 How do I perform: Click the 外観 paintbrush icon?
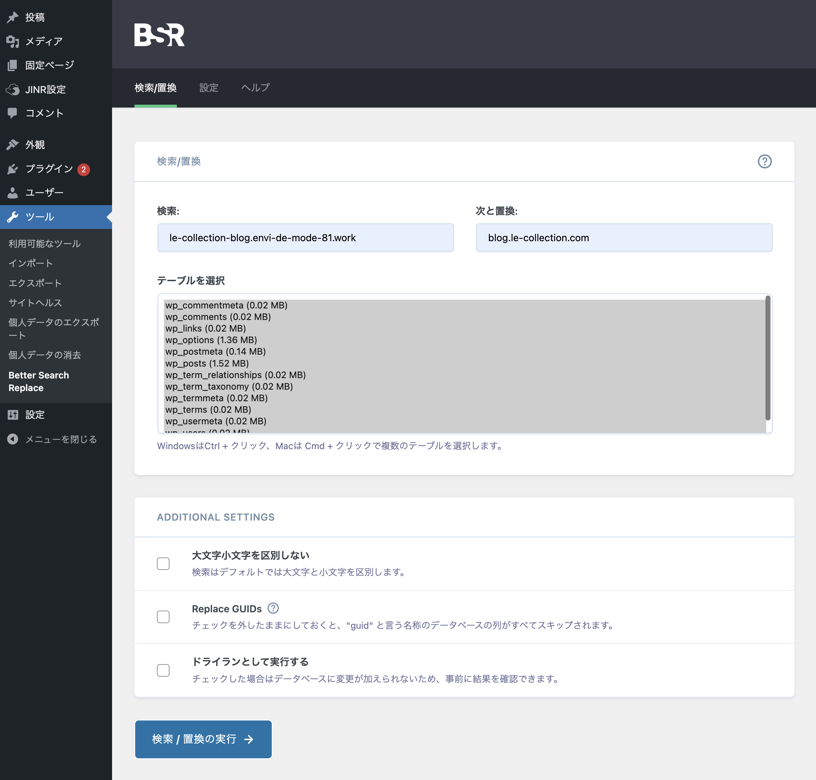pyautogui.click(x=13, y=144)
